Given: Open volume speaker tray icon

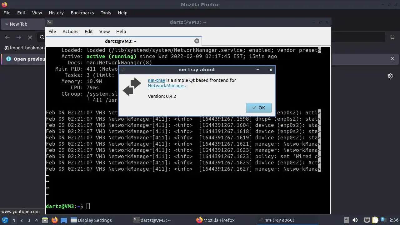Looking at the screenshot, I should point(355,220).
